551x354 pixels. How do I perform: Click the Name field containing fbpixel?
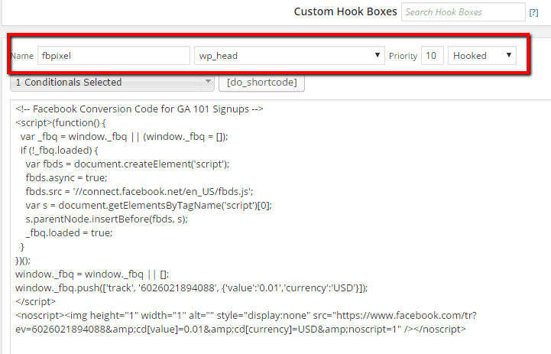113,56
